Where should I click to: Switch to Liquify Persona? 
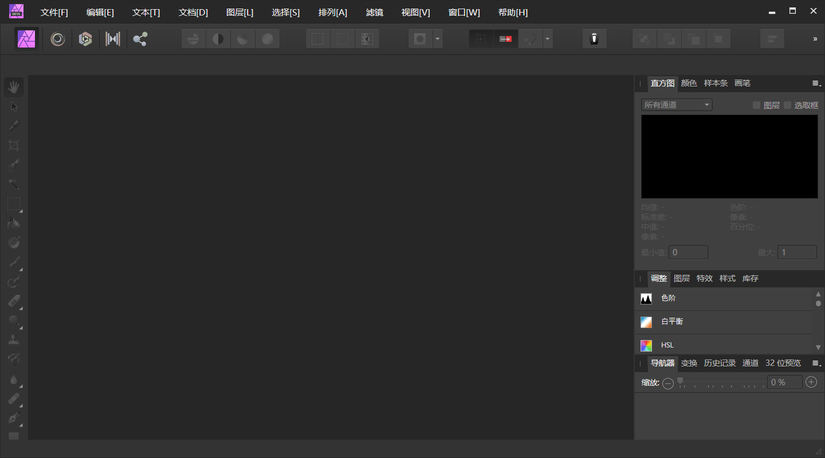tap(58, 39)
